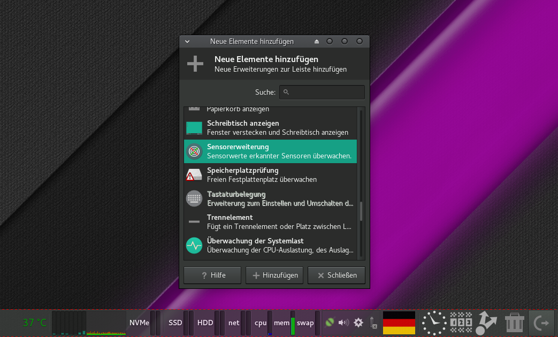Viewport: 558px width, 337px height.
Task: Click the shade roll-up arrow in title bar
Action: tap(316, 41)
